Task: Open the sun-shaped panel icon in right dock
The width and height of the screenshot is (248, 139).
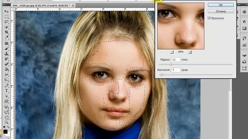Action: coord(244,12)
